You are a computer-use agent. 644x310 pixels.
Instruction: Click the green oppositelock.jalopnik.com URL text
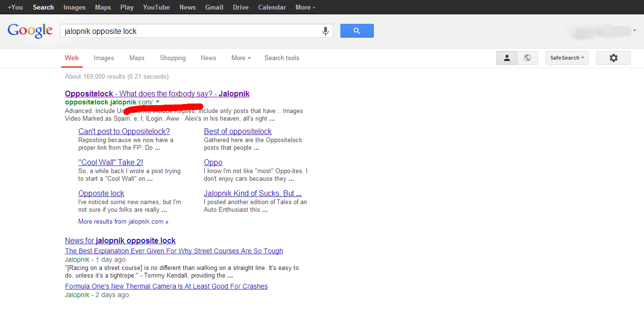pos(109,102)
